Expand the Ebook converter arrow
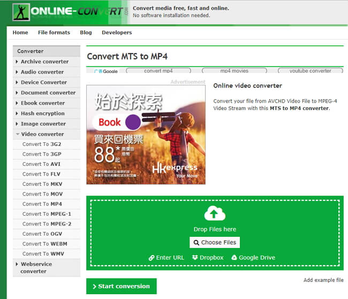Viewport: 348px width, 299px height. coord(17,103)
